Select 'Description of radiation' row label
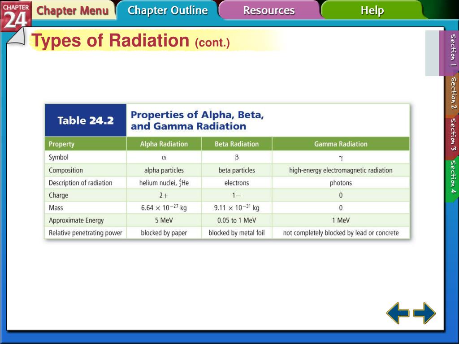Viewport: 459px width, 344px height. [x=81, y=183]
